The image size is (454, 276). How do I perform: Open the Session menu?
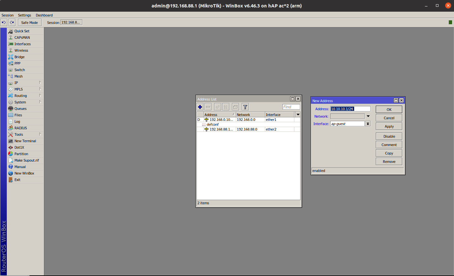tap(8, 15)
